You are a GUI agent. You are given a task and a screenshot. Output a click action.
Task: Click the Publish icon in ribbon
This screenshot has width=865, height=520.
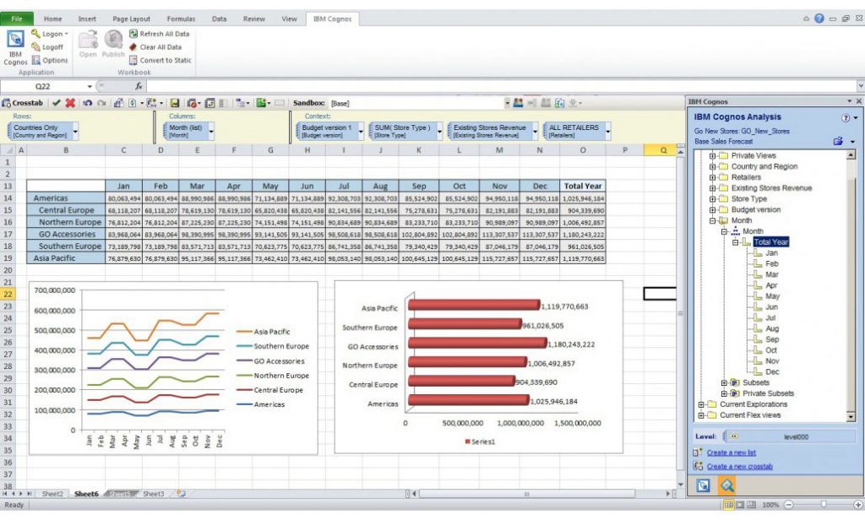(113, 40)
